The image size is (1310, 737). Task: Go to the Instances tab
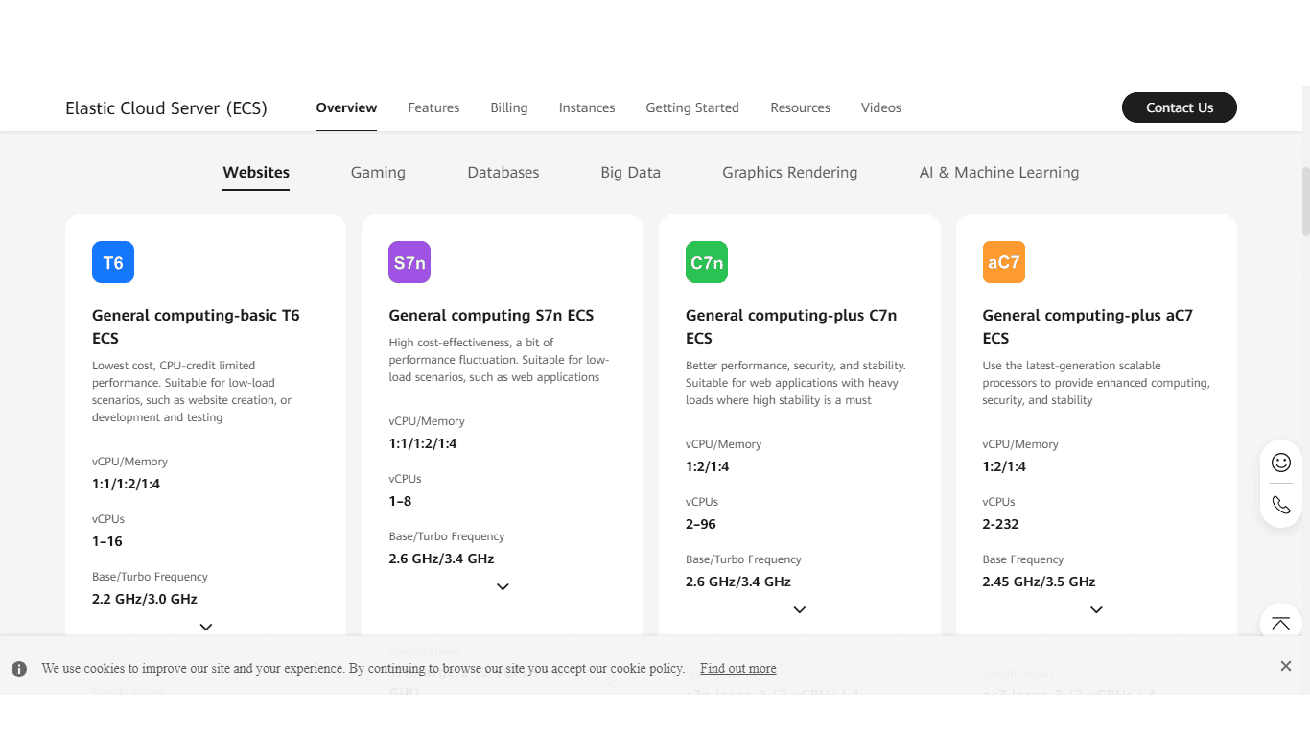tap(587, 107)
